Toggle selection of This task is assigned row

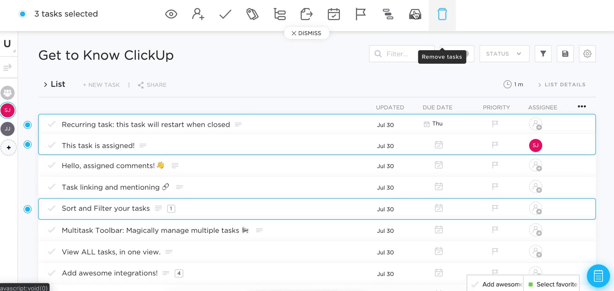click(x=28, y=145)
